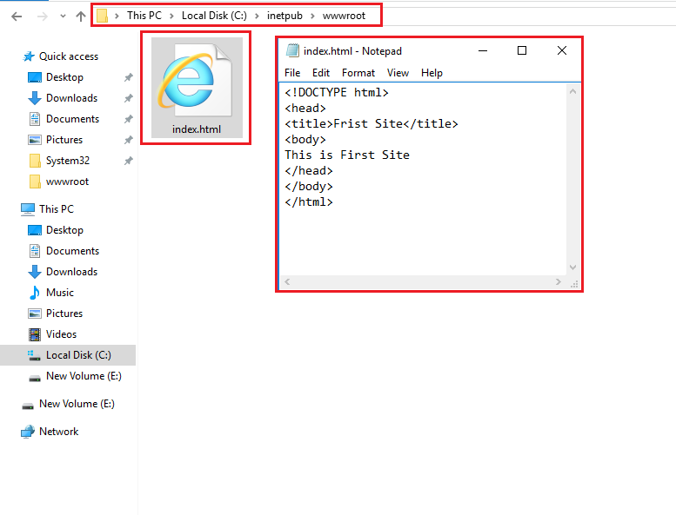
Task: Place cursor on the DOCTYPE line
Action: (337, 93)
